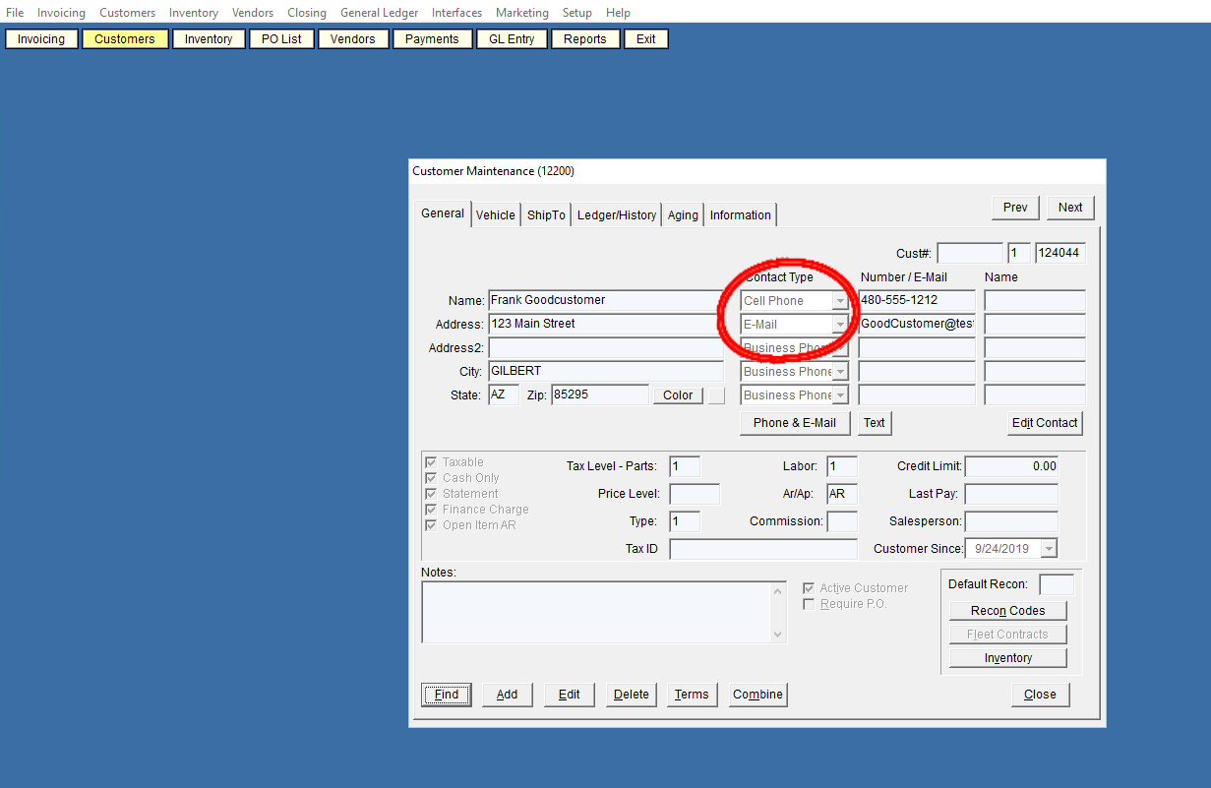Click the Tax ID field
This screenshot has height=788, width=1211.
[x=763, y=549]
